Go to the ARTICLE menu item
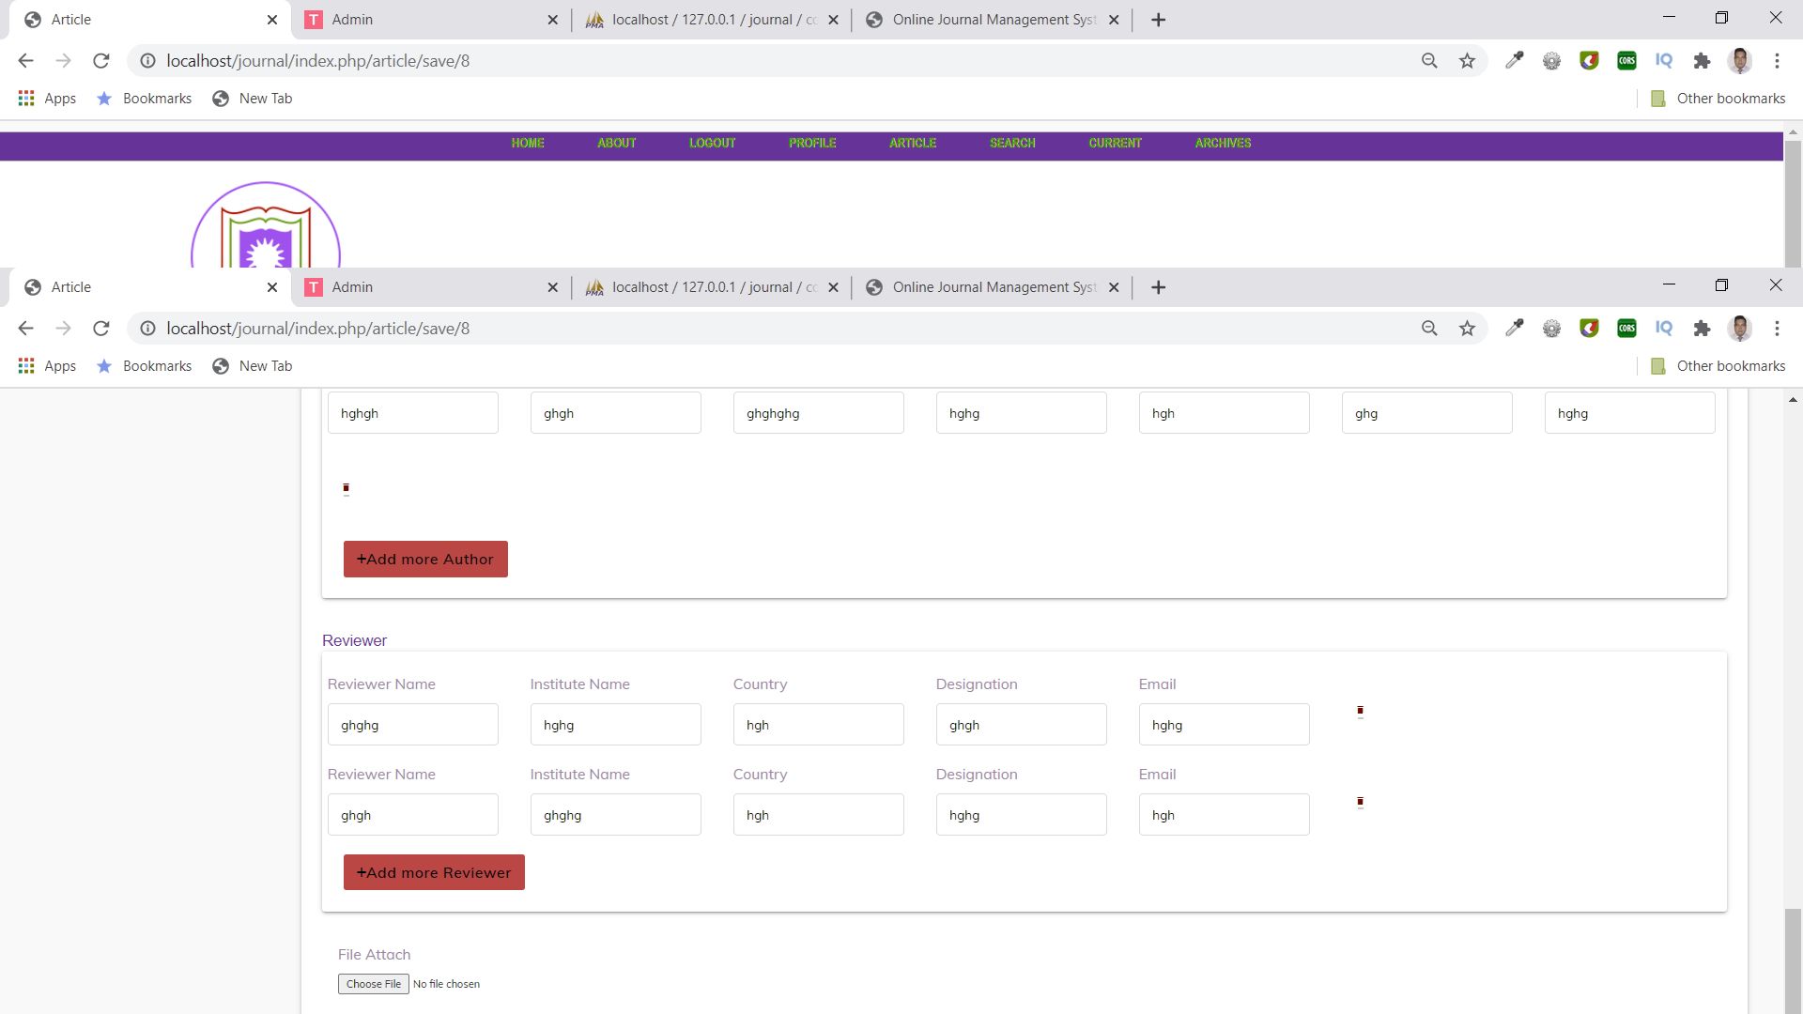 pyautogui.click(x=913, y=143)
